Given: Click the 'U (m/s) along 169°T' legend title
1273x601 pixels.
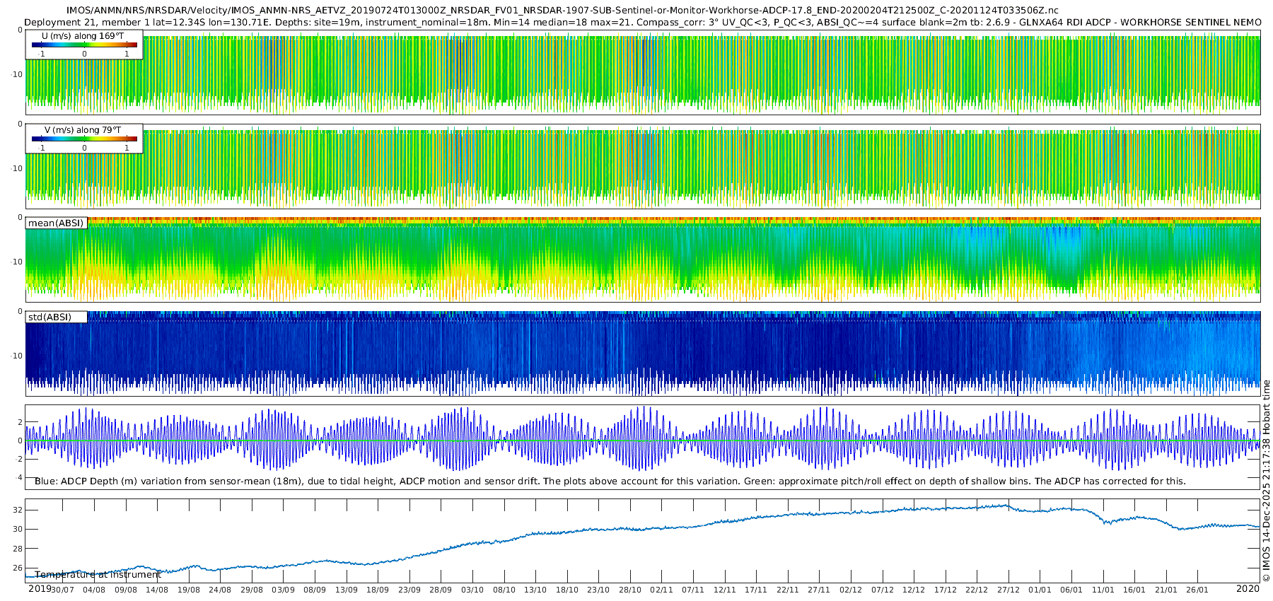Looking at the screenshot, I should (x=83, y=36).
